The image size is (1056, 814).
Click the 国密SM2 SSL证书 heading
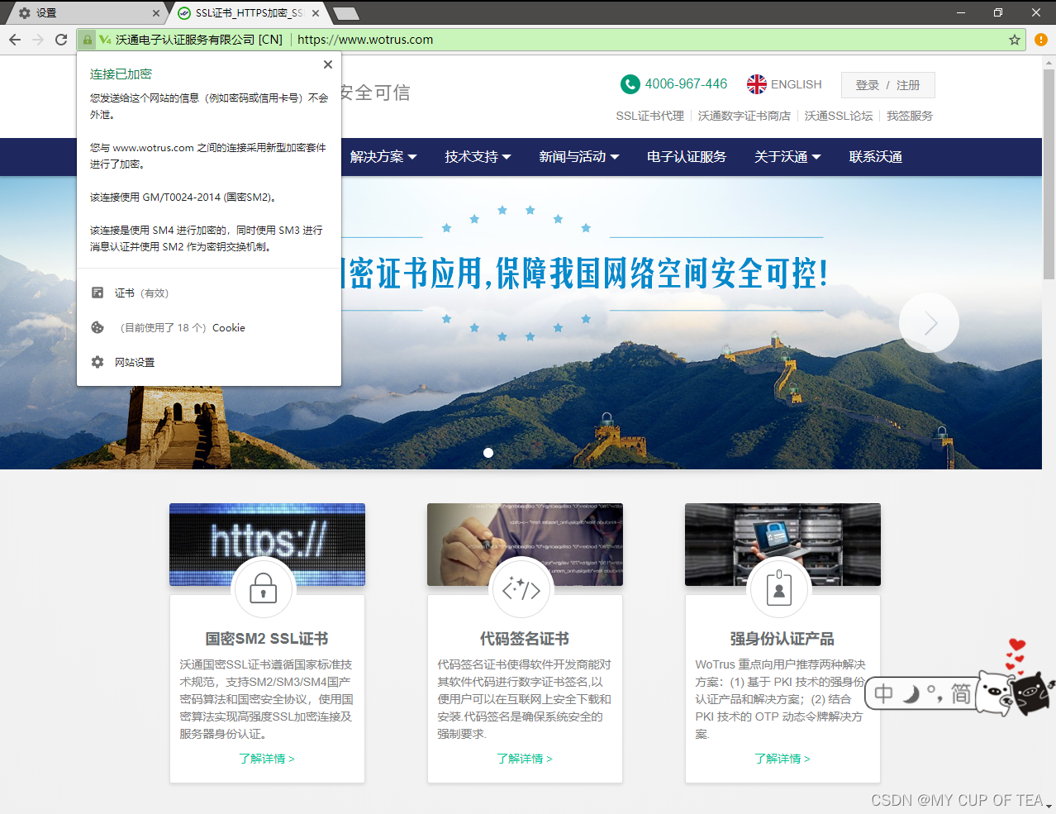tap(267, 639)
